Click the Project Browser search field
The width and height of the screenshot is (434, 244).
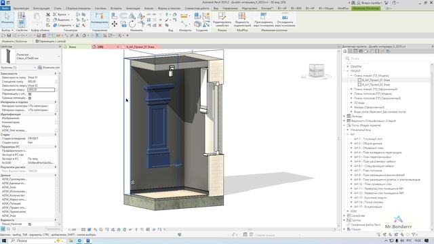pos(387,58)
